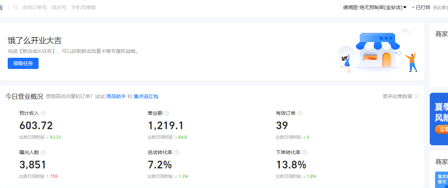Click help icon next to 进店转化率
The width and height of the screenshot is (448, 188).
177,152
